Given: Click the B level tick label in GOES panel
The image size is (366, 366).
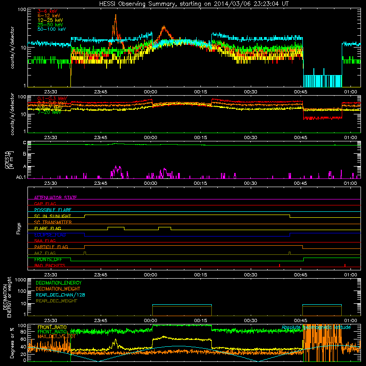Looking at the screenshot, I should point(25,154).
